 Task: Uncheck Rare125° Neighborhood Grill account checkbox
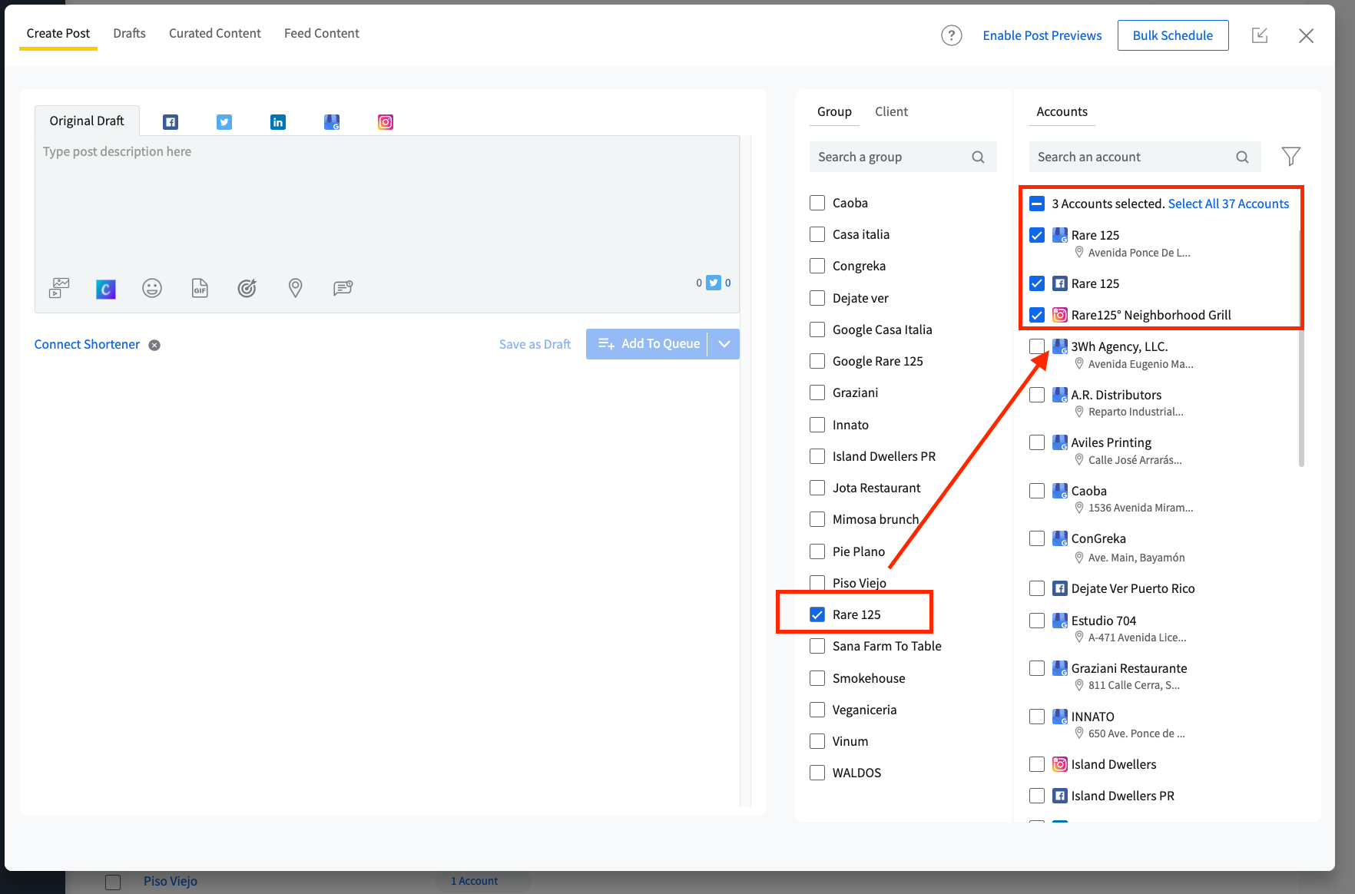point(1037,315)
